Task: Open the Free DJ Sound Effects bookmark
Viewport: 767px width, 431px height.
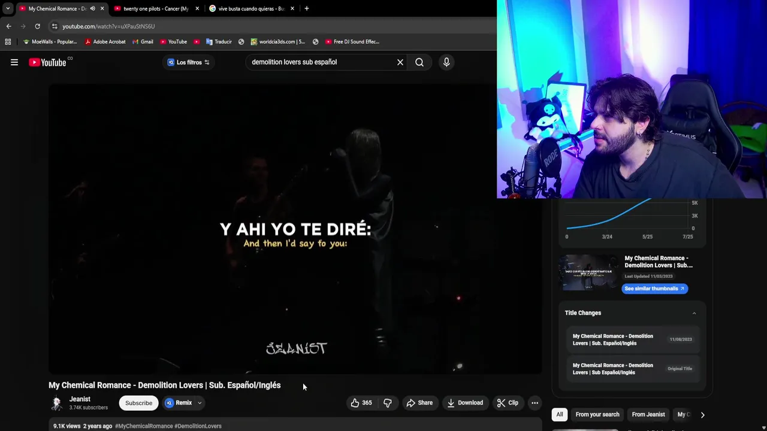Action: 352,42
